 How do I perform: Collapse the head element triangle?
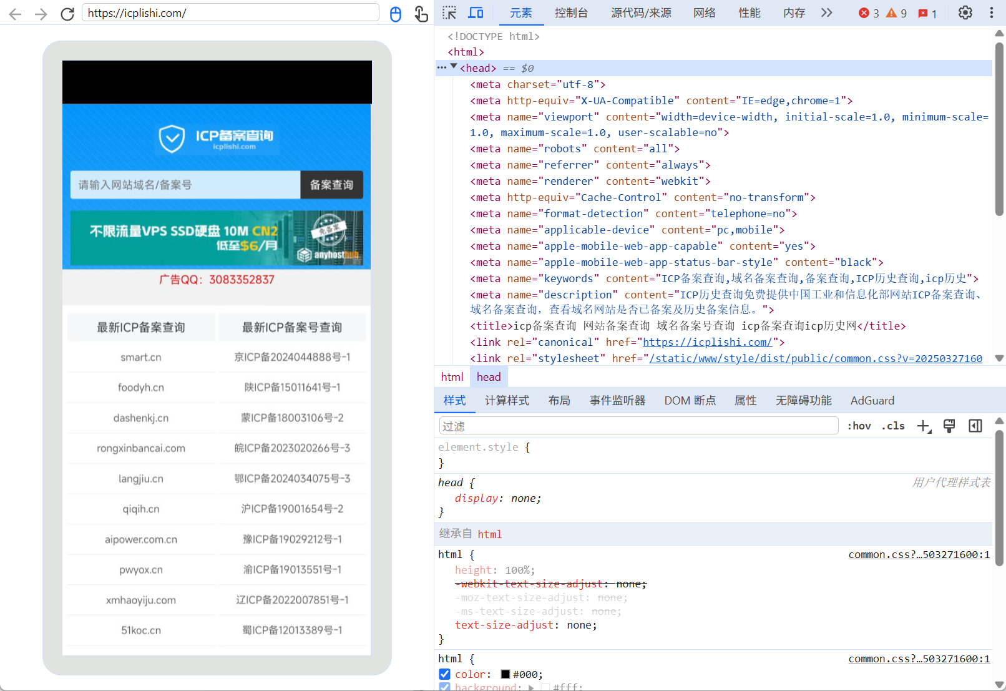tap(454, 67)
